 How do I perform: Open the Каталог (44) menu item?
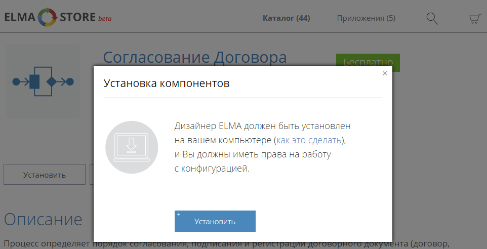(x=287, y=18)
